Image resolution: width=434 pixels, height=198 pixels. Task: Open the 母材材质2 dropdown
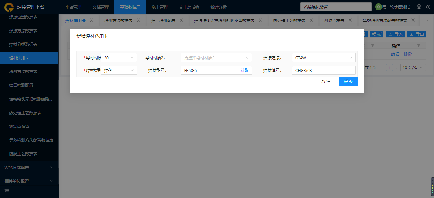coord(216,58)
